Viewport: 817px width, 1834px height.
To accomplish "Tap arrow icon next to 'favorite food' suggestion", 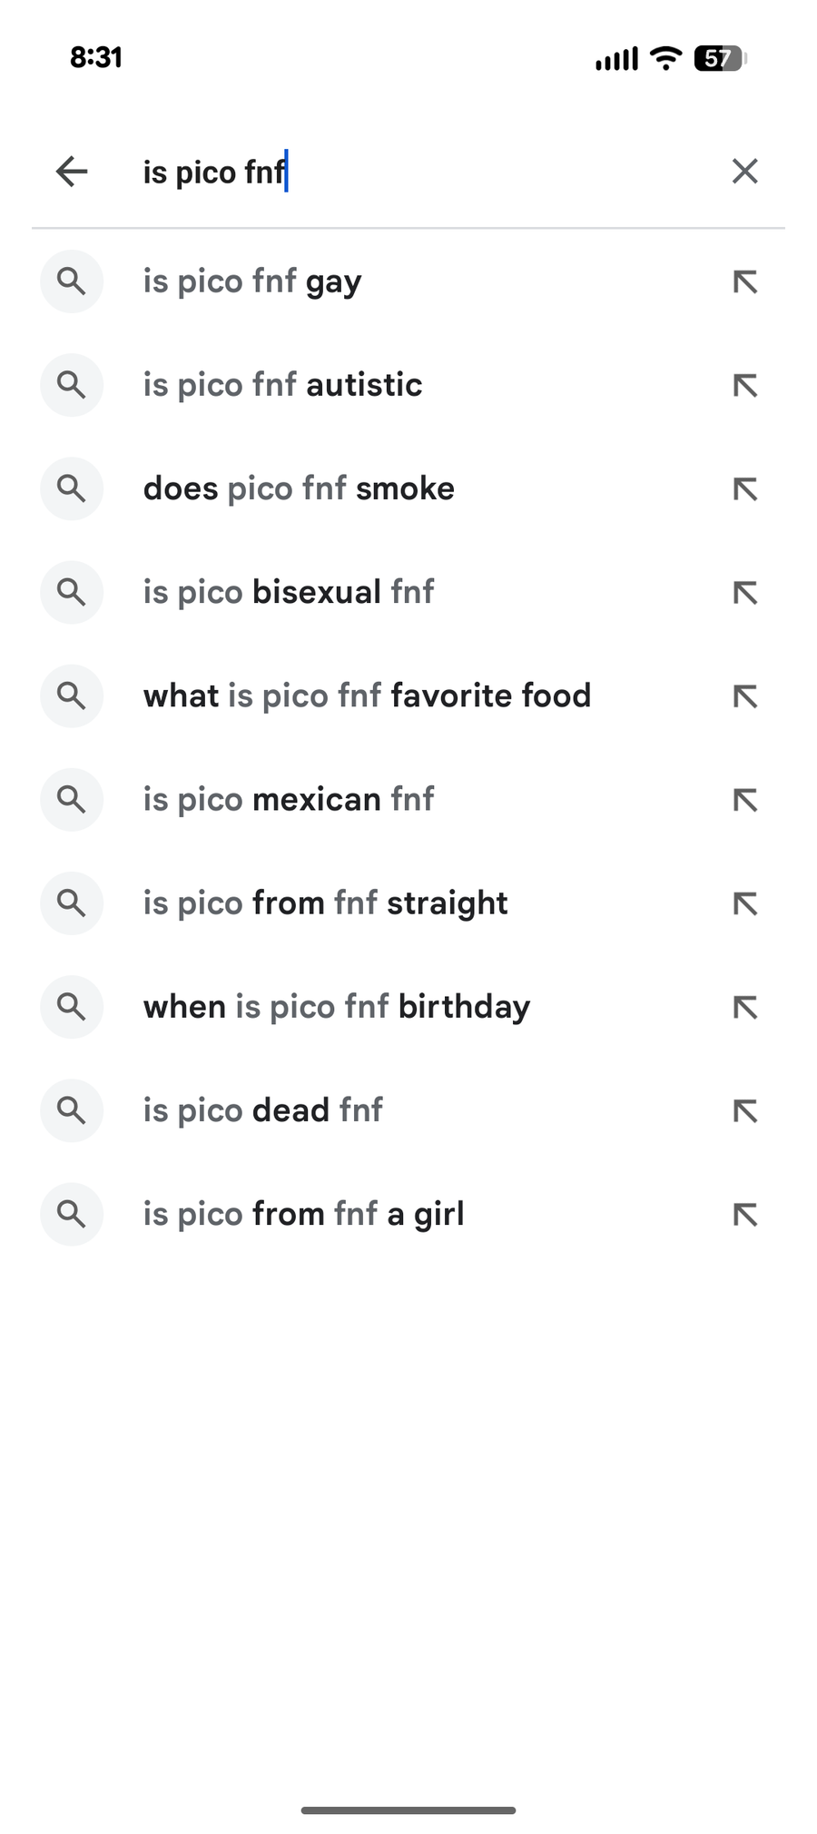I will coord(745,695).
